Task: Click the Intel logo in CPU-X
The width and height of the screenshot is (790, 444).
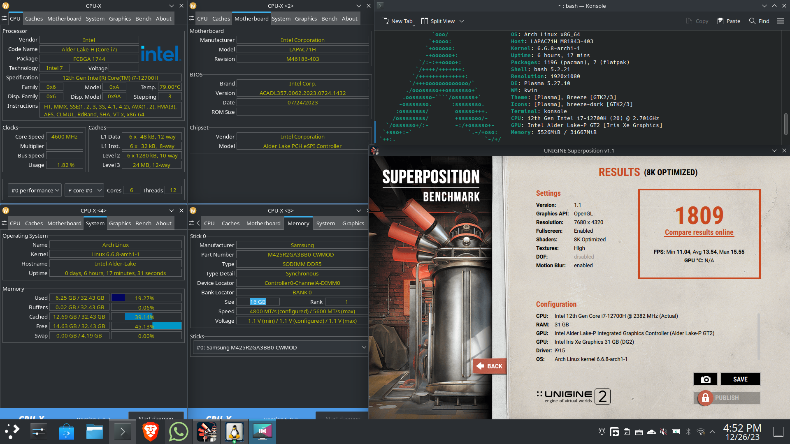Action: (x=161, y=53)
